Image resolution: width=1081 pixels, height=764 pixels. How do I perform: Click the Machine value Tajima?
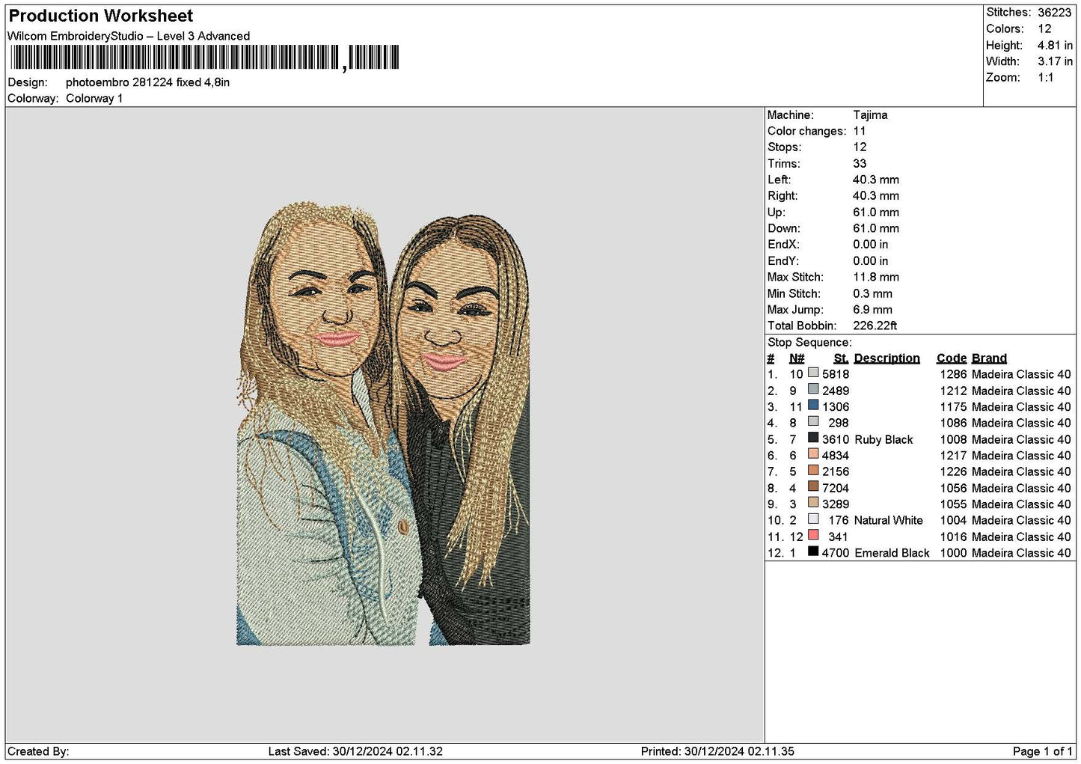click(x=870, y=114)
